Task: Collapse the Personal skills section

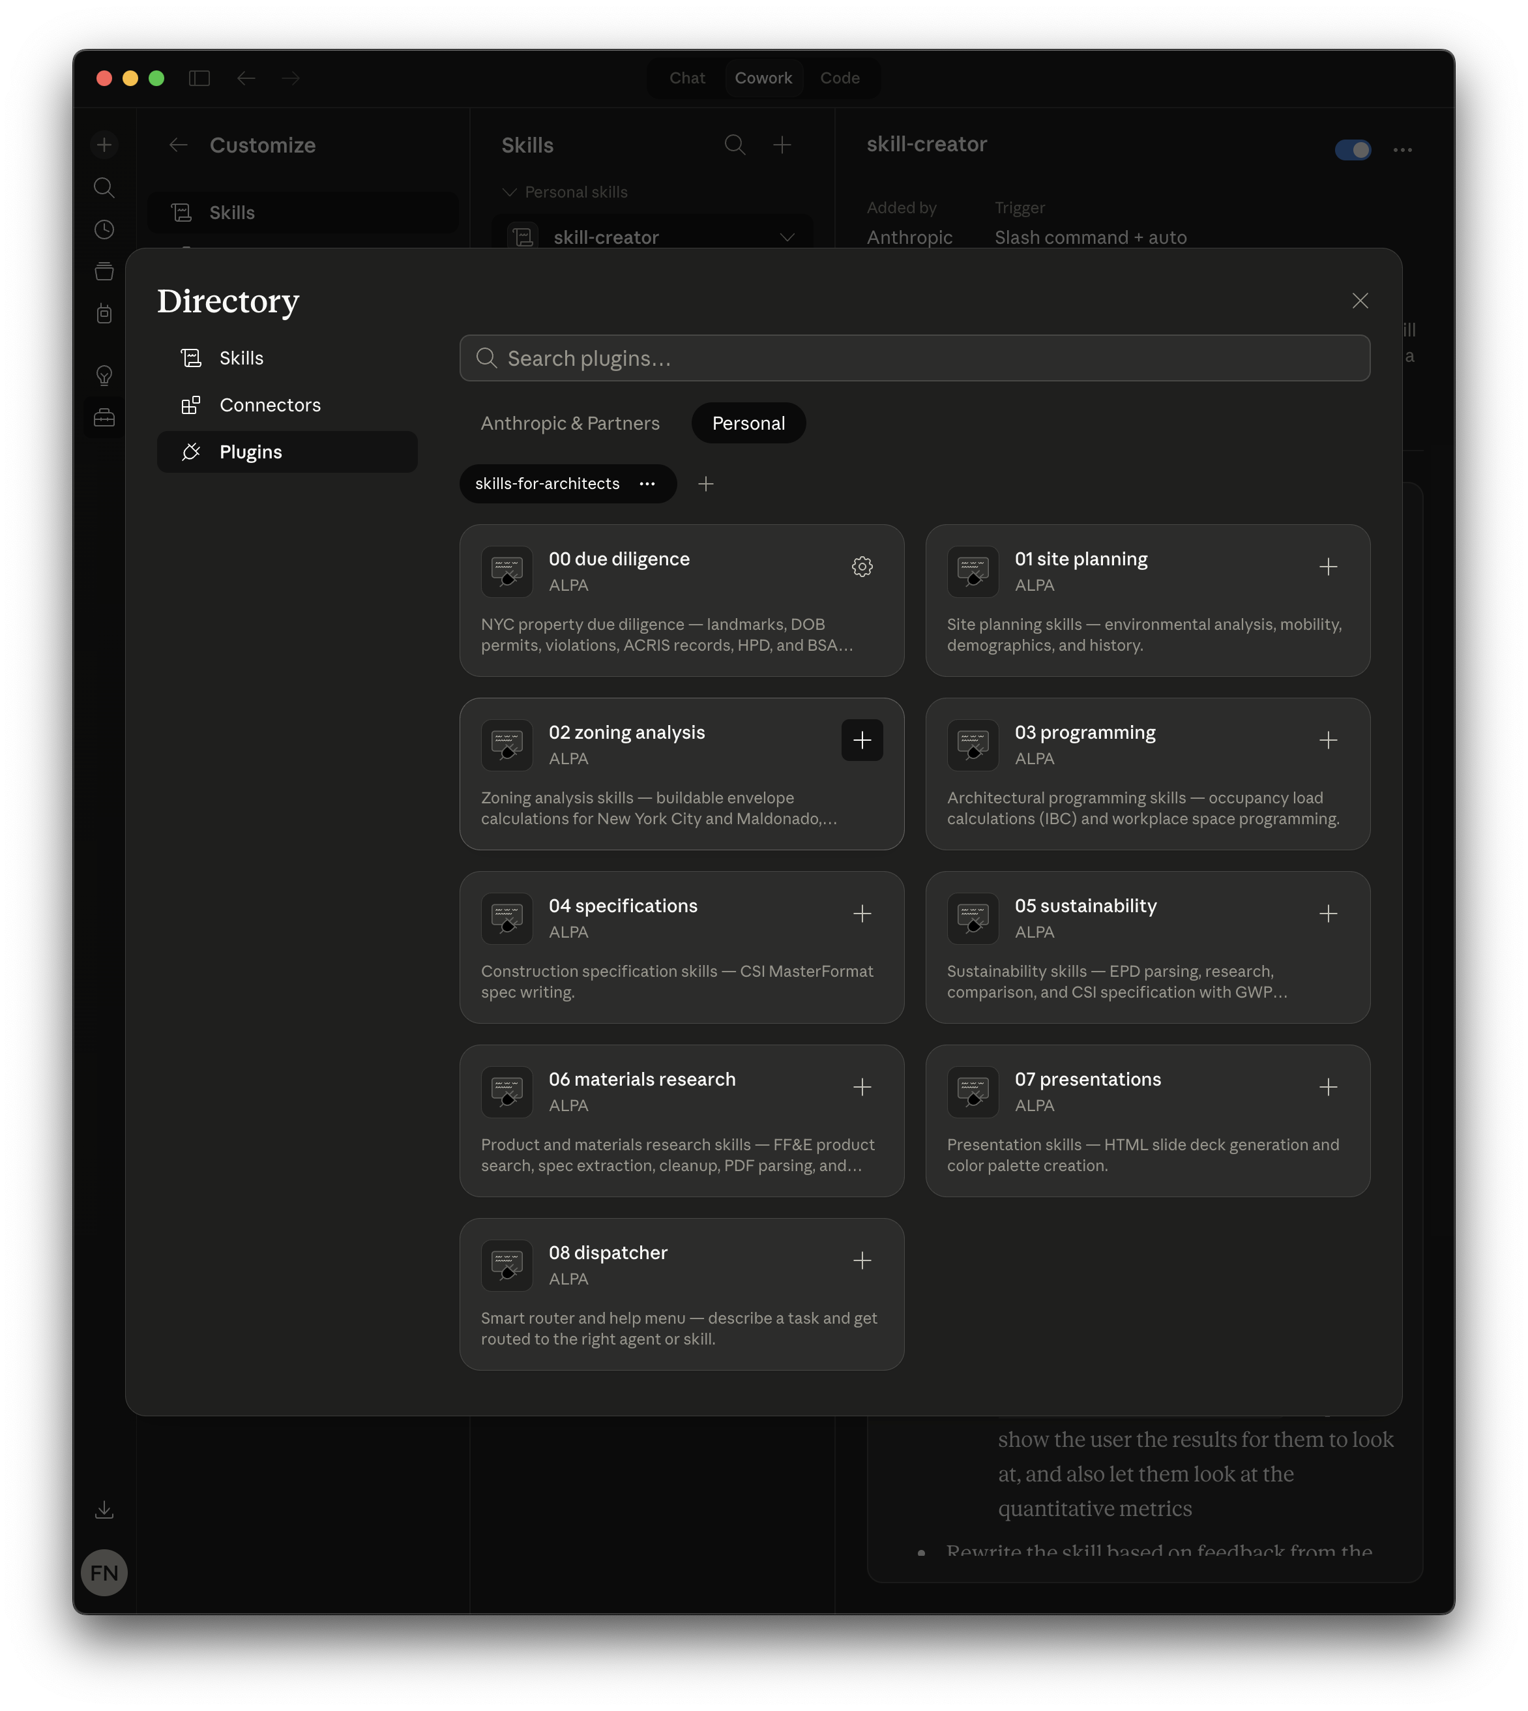Action: point(510,192)
